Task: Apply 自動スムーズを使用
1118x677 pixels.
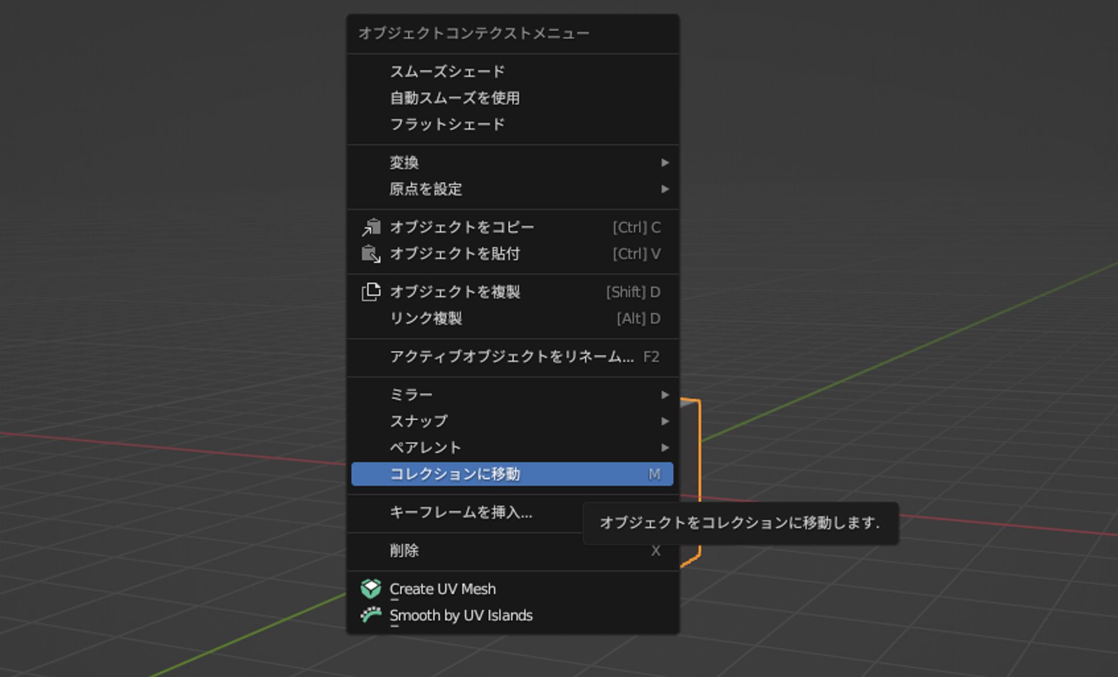Action: click(x=455, y=98)
